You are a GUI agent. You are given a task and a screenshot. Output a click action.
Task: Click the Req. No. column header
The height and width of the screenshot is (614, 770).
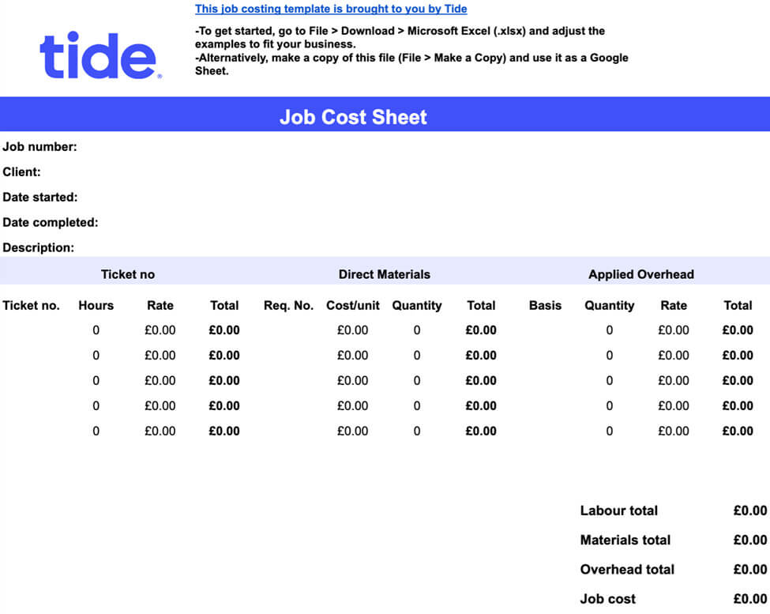point(289,305)
